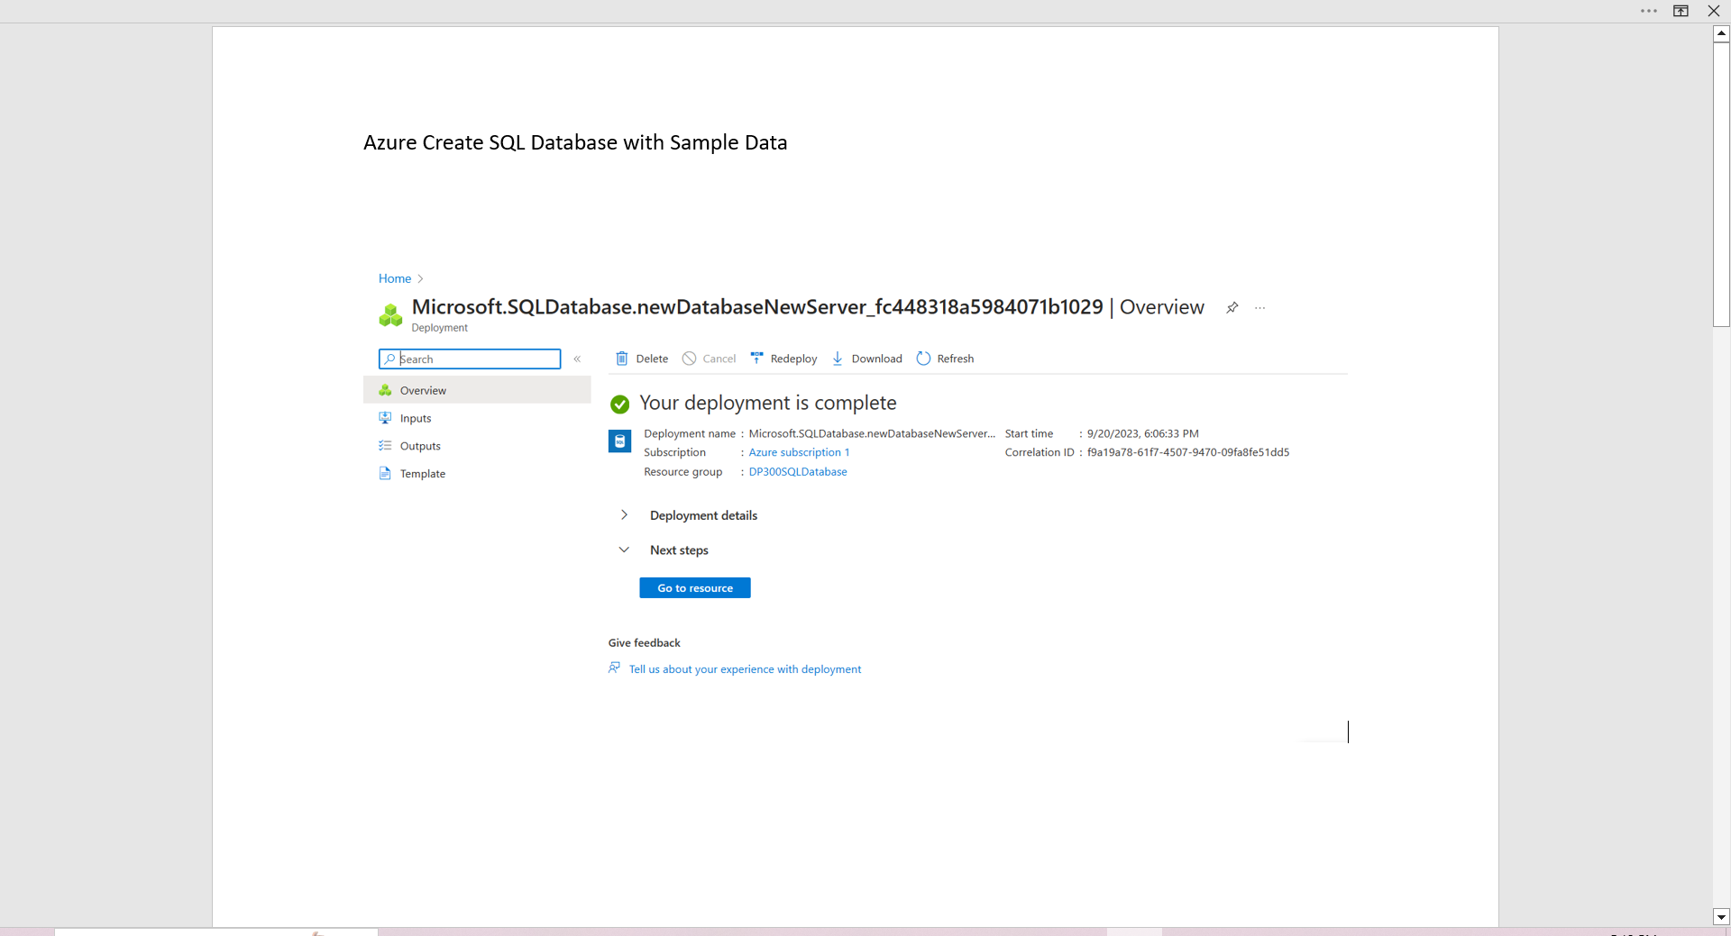Image resolution: width=1731 pixels, height=936 pixels.
Task: Click the 'Give feedback' heading
Action: click(x=644, y=642)
